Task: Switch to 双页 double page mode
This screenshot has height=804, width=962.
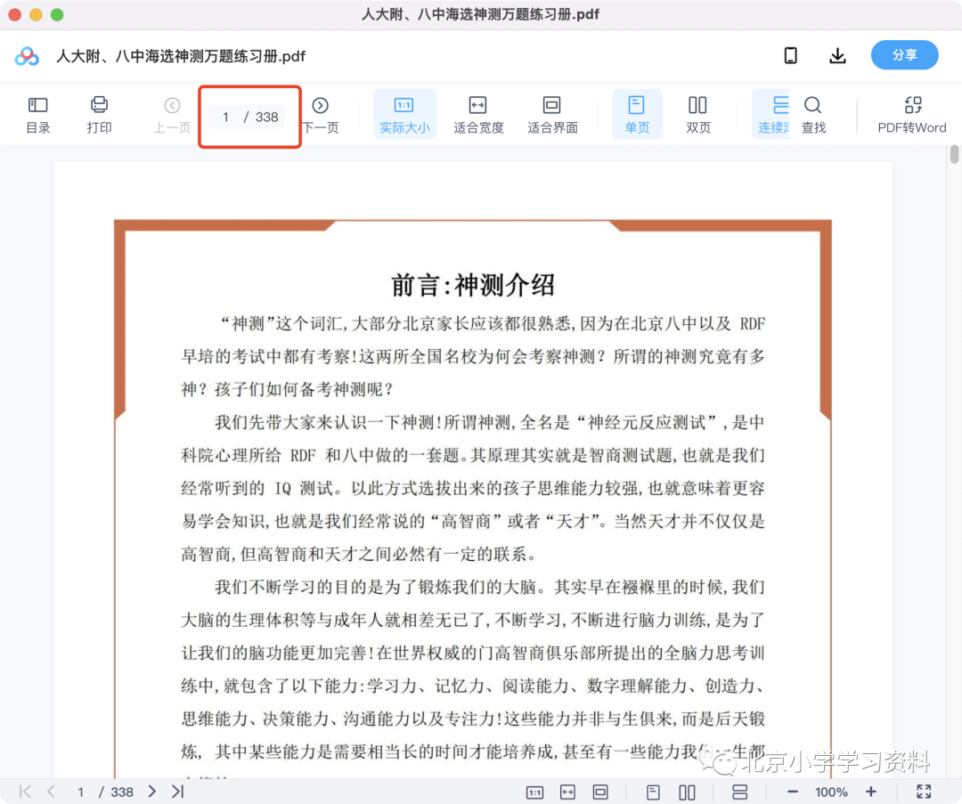Action: tap(697, 115)
